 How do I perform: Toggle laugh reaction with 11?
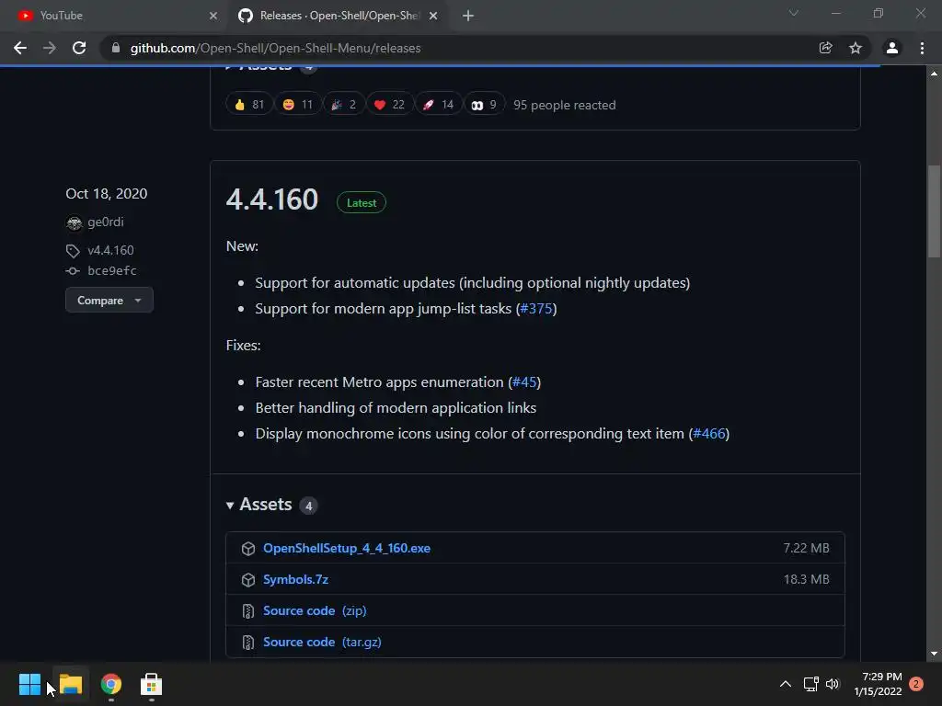pyautogui.click(x=297, y=105)
